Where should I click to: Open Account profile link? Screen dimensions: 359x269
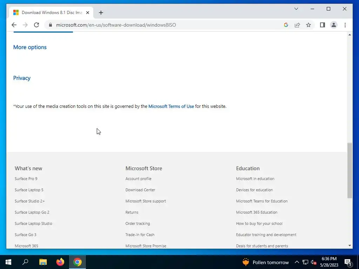138,179
